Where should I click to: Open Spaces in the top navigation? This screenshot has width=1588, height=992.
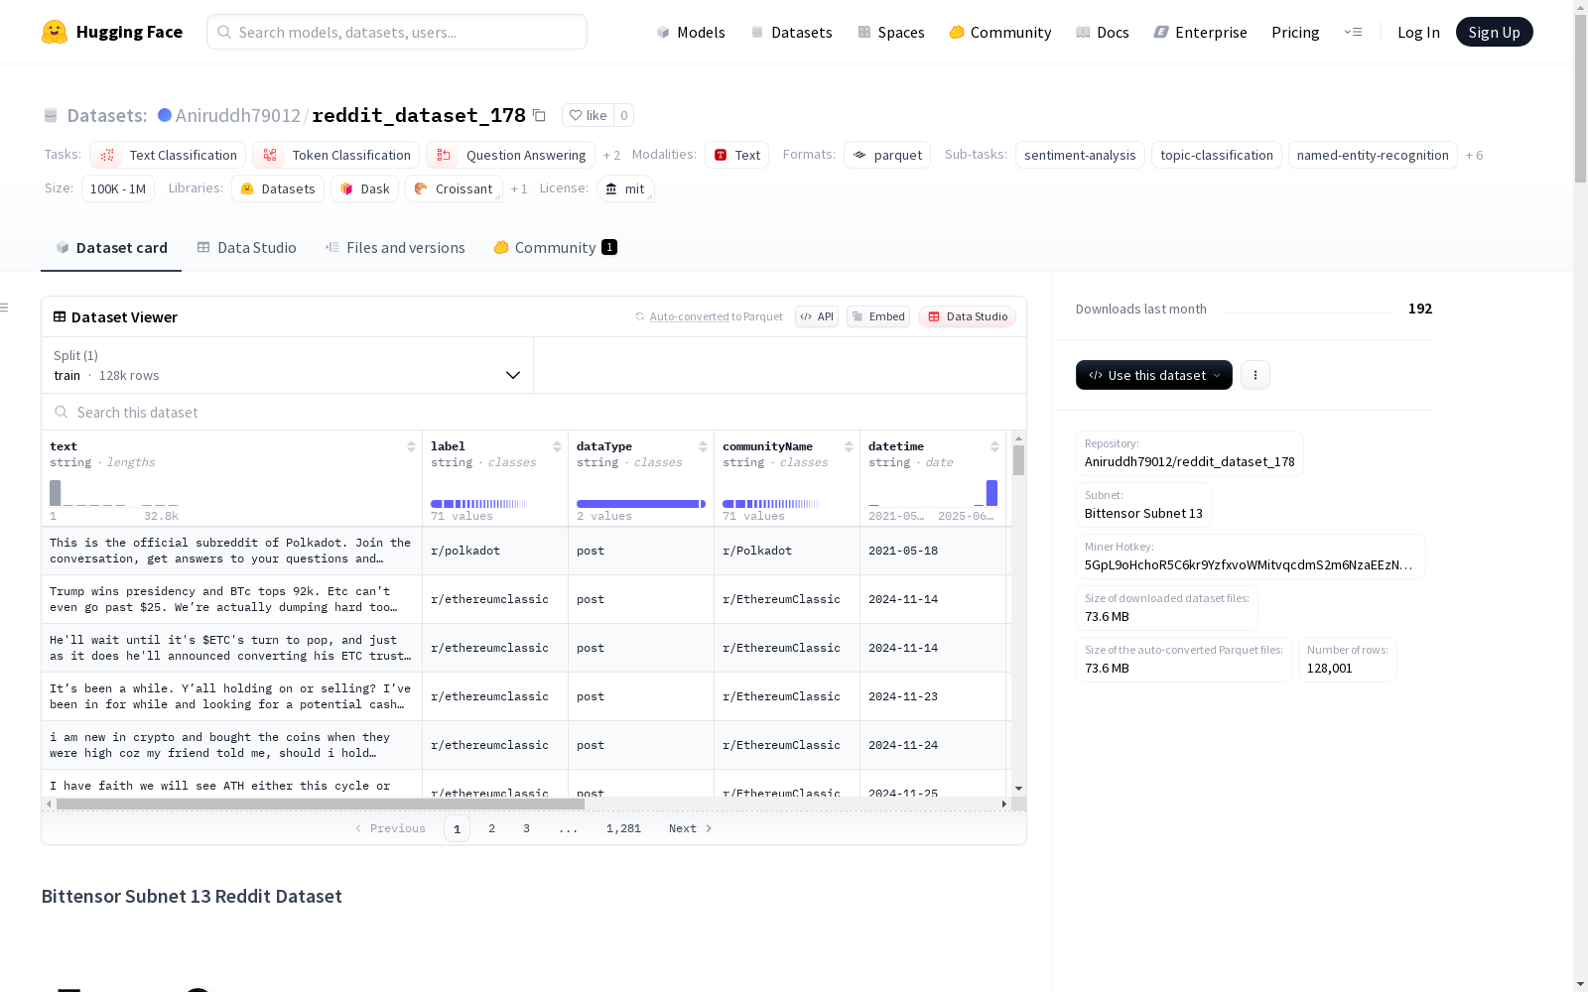891,32
